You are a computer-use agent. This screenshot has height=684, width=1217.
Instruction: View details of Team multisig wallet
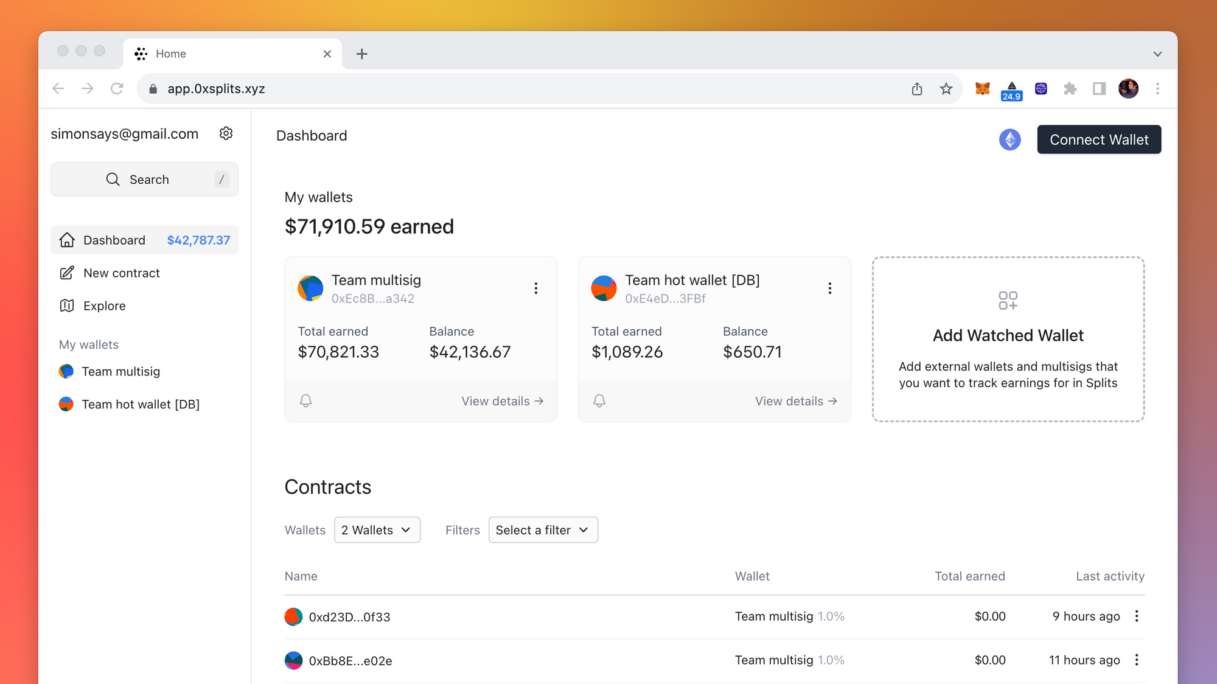click(x=502, y=401)
